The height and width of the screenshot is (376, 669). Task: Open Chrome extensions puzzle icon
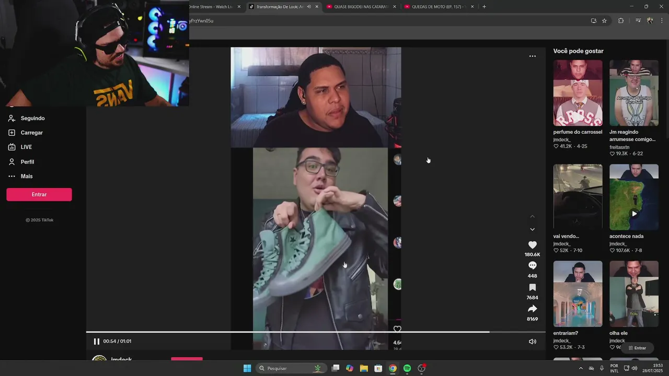[x=621, y=21]
